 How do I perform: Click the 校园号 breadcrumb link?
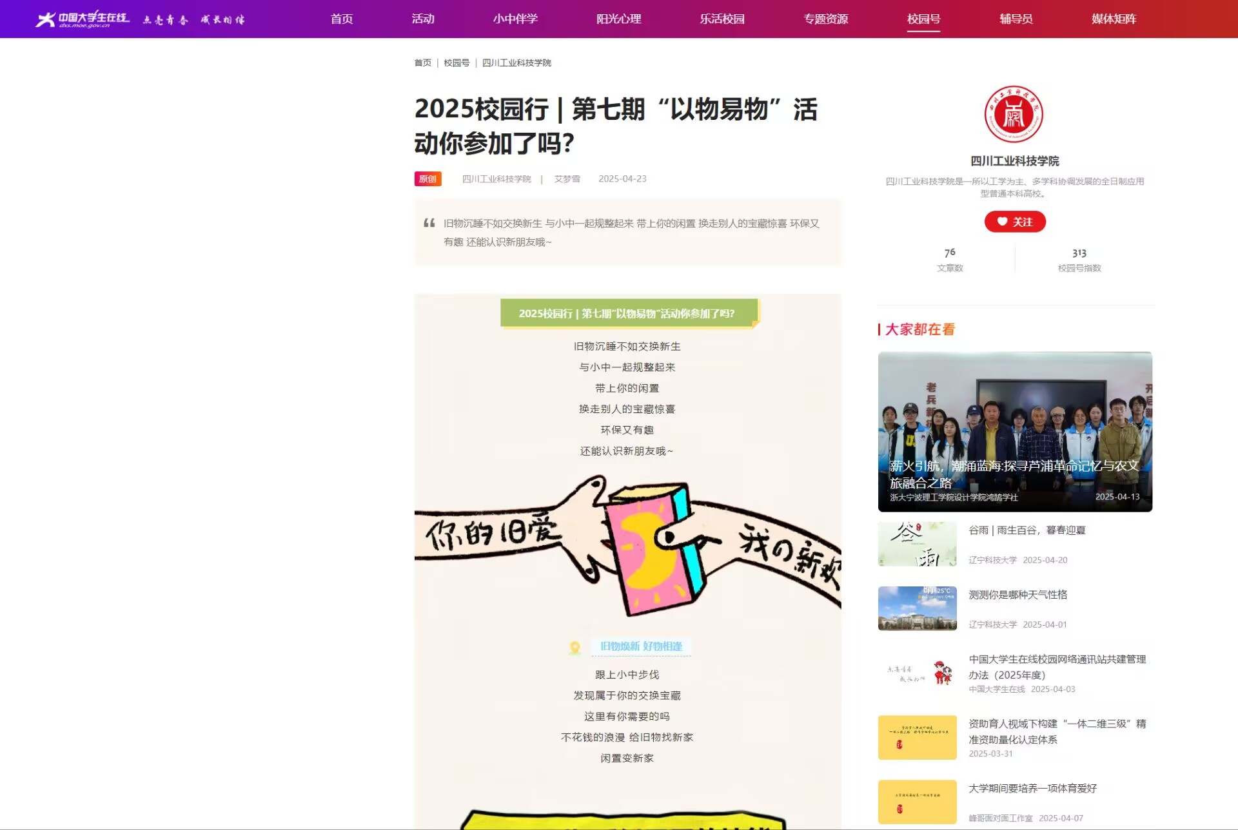pos(457,63)
